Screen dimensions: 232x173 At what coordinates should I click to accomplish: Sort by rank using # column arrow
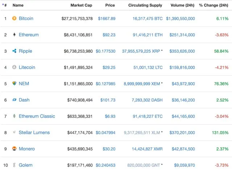pyautogui.click(x=4, y=5)
